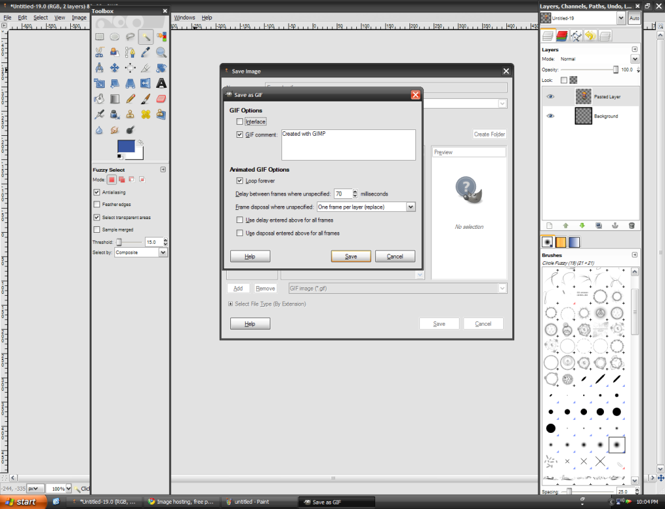665x509 pixels.
Task: Click Save in the GIF options dialog
Action: pos(350,255)
